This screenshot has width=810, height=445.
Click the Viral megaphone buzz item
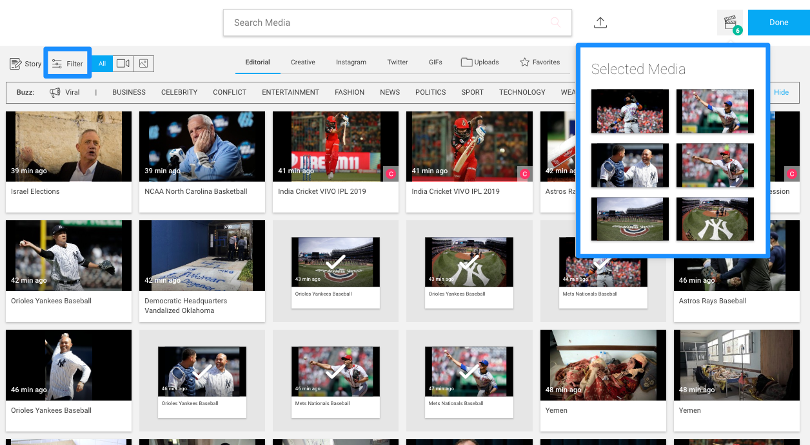pyautogui.click(x=64, y=92)
